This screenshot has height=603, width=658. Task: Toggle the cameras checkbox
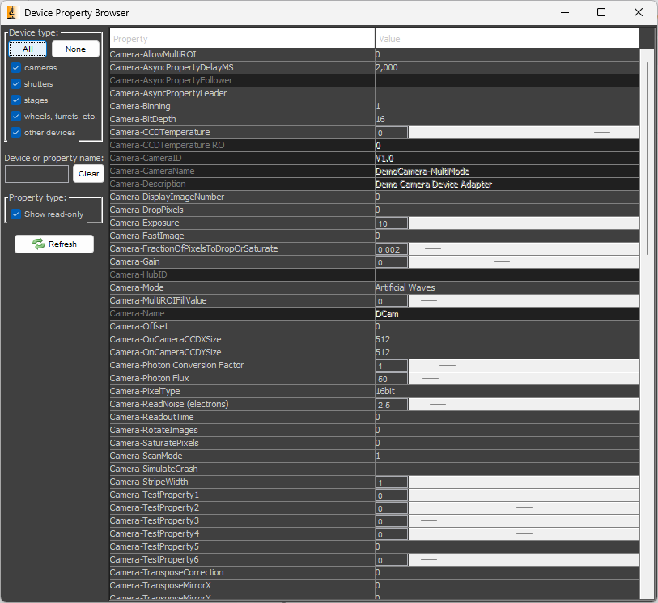[16, 68]
